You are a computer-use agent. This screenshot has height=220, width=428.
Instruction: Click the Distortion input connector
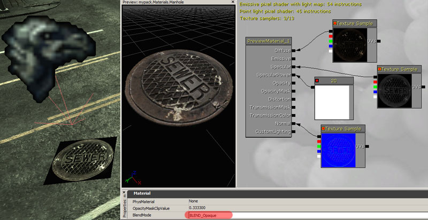293,99
